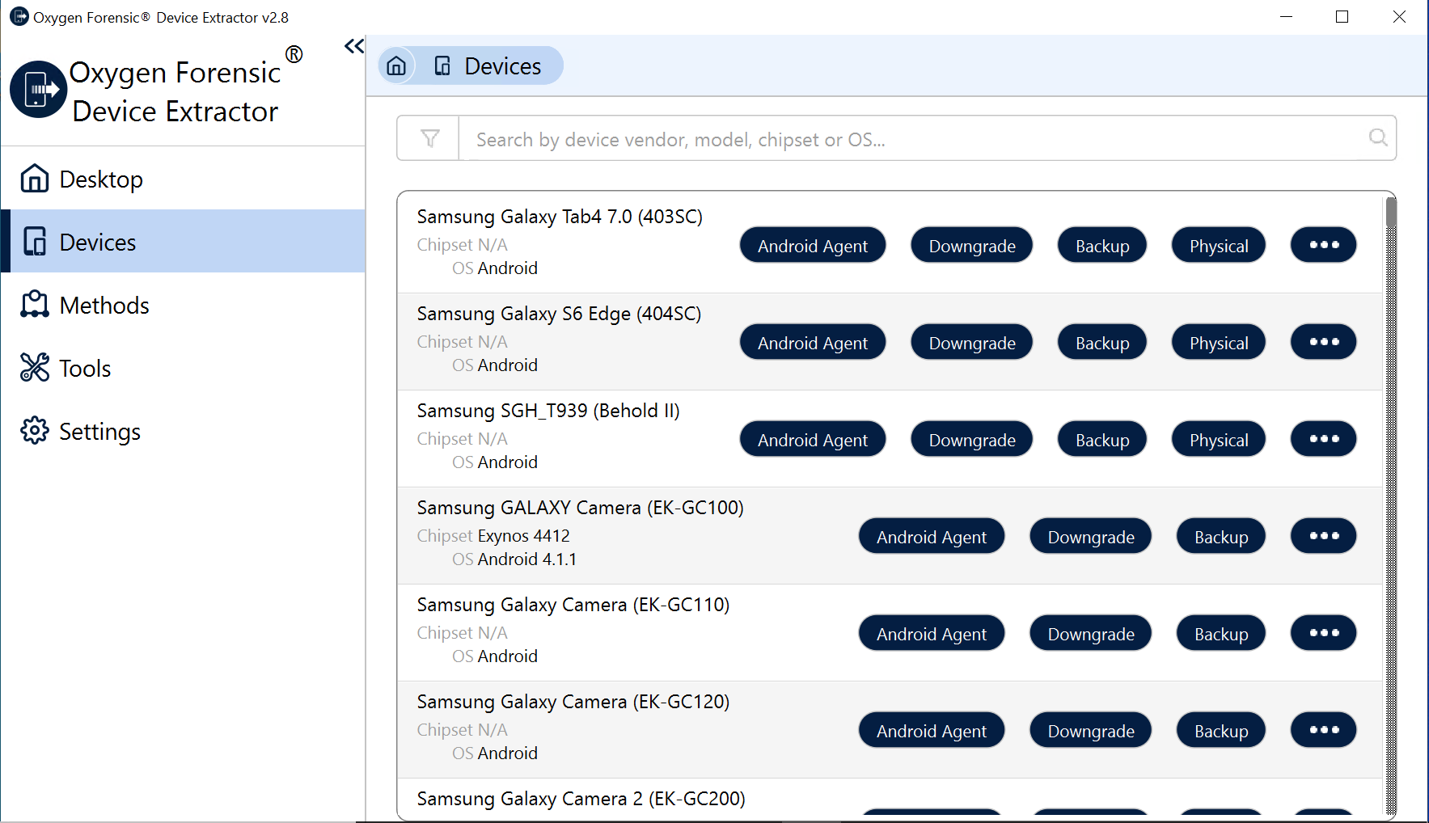Choose Android Agent for Galaxy Camera (EK-GC110)
The height and width of the screenshot is (823, 1429).
click(932, 633)
